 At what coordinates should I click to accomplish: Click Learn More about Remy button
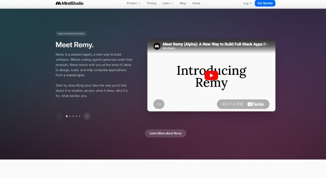point(165,133)
